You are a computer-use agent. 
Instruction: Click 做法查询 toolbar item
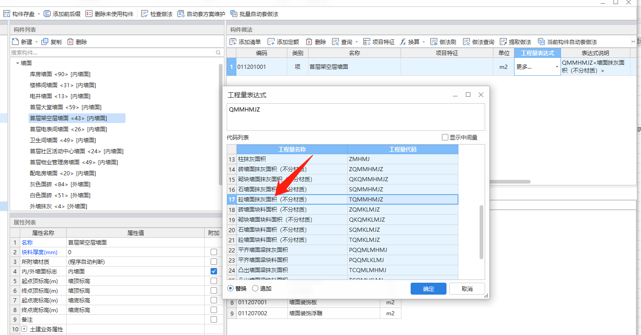479,42
